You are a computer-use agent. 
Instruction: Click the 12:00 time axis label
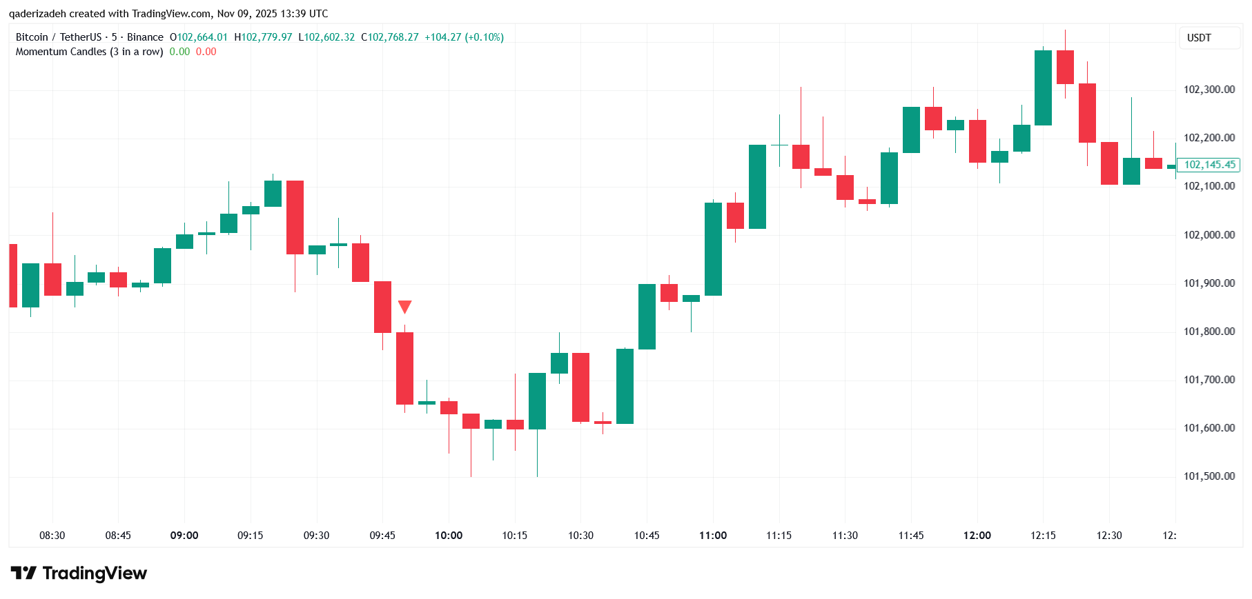977,536
